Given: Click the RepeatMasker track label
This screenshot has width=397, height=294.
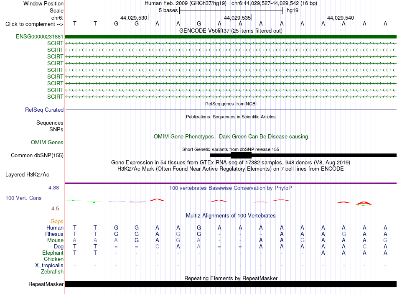Looking at the screenshot, I should [x=46, y=284].
